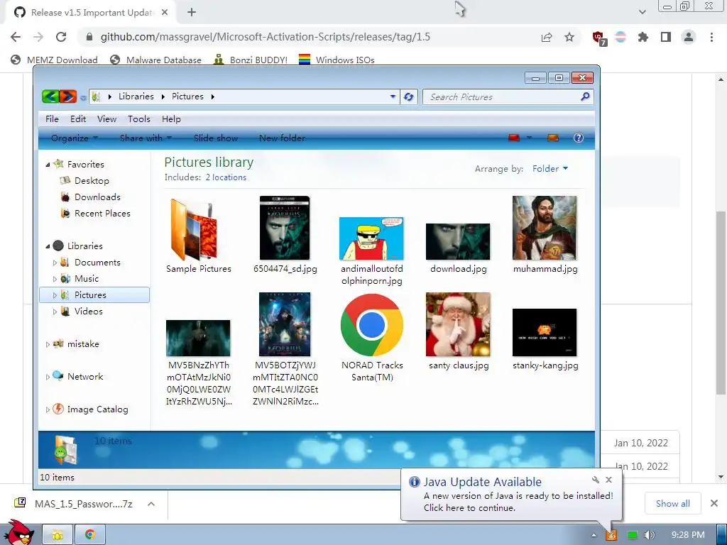Image resolution: width=727 pixels, height=545 pixels.
Task: Click the Java update tray icon
Action: pos(611,535)
